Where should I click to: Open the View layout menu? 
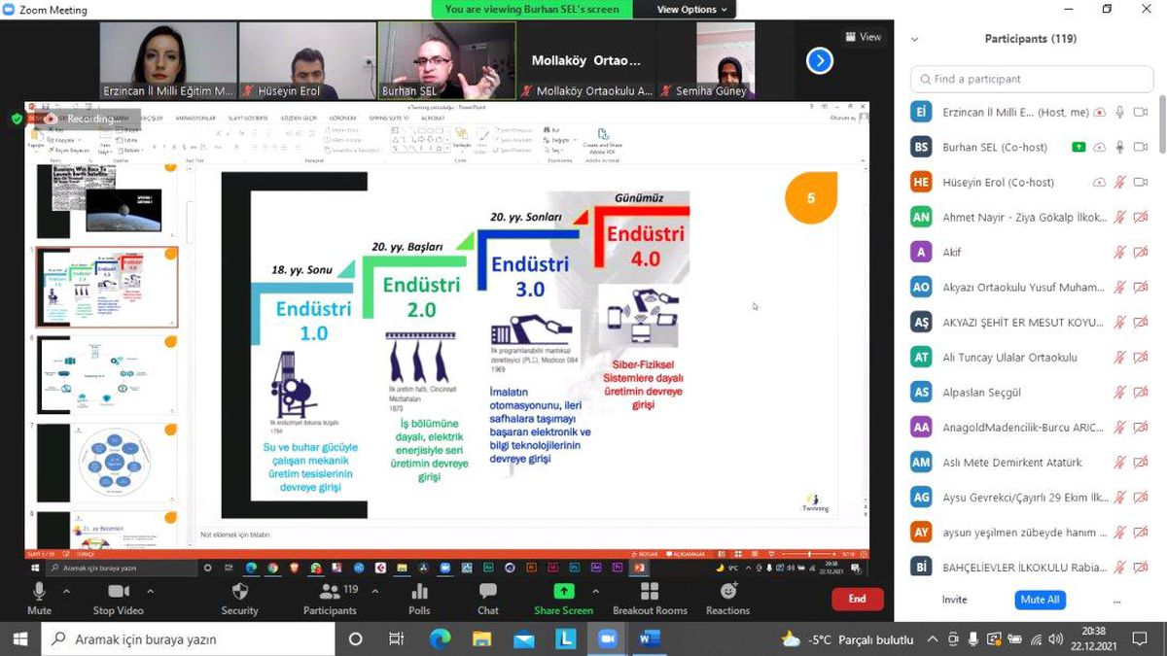point(864,37)
